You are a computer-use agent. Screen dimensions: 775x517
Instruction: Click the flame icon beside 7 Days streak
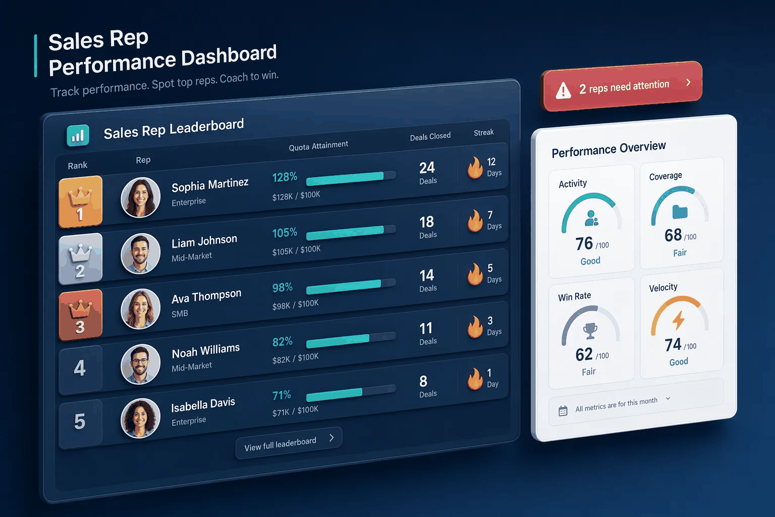click(x=475, y=221)
